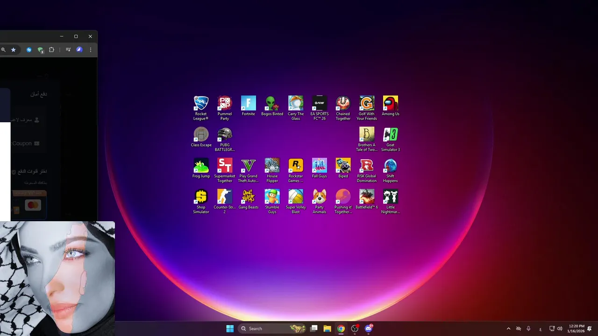
Task: Click the taskbar Search box
Action: tap(272, 329)
